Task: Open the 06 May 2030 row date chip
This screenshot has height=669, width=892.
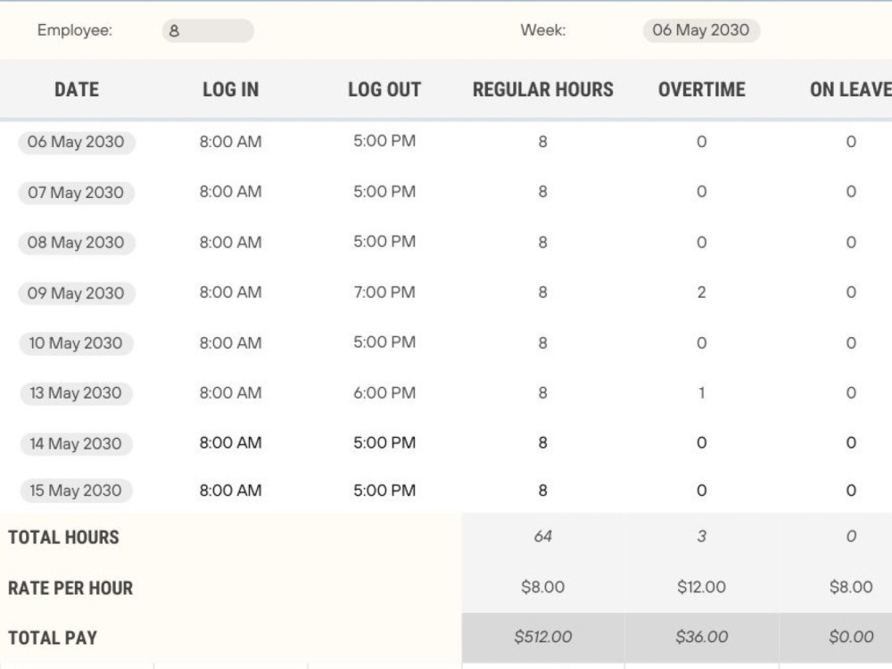Action: coord(76,142)
